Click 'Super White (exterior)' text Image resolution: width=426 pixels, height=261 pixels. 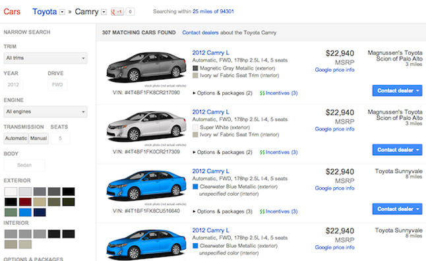[225, 127]
